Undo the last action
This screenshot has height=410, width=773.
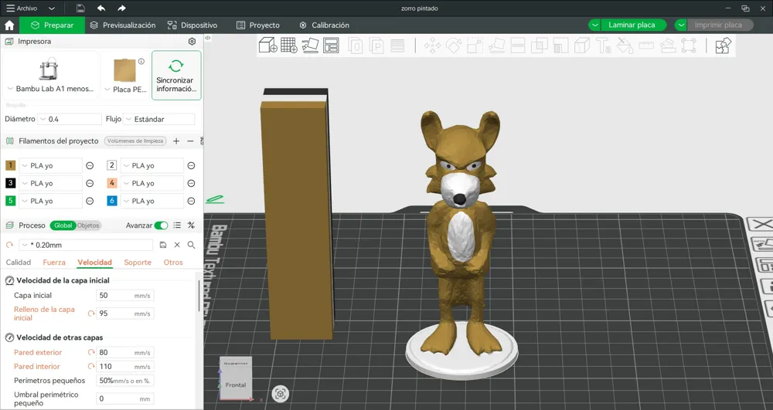[101, 8]
